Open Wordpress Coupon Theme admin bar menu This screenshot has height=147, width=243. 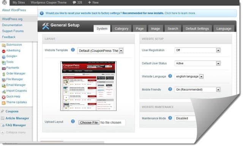[x=49, y=3]
